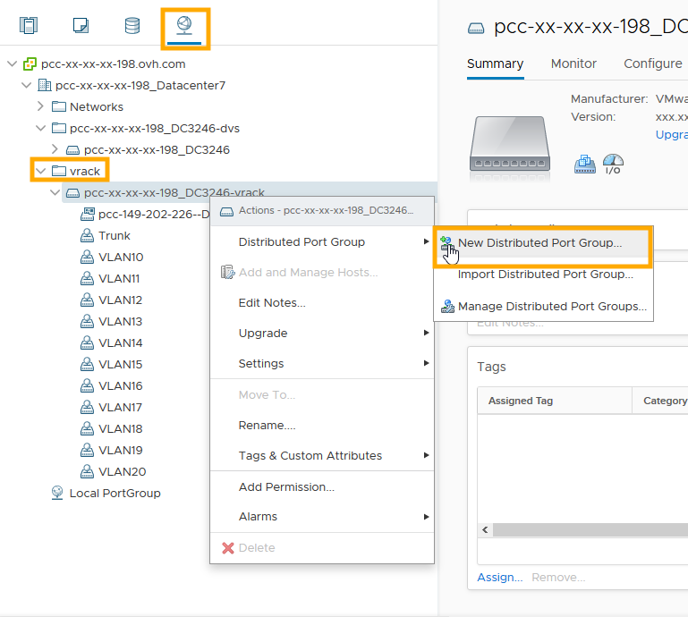The height and width of the screenshot is (617, 688).
Task: Click the VLAN20 port group icon
Action: coord(87,472)
